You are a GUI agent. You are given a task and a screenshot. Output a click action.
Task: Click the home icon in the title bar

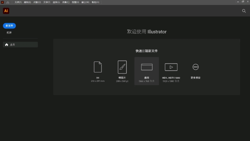click(x=8, y=2)
